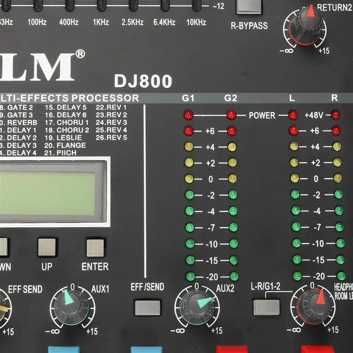Screen dimensions: 353x353
Task: Adjust the AUX1 cyan knob
Action: (71, 307)
